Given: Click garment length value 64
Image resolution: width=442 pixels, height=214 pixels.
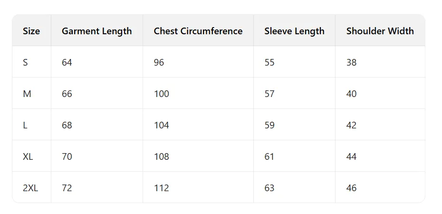Looking at the screenshot, I should coord(67,62).
